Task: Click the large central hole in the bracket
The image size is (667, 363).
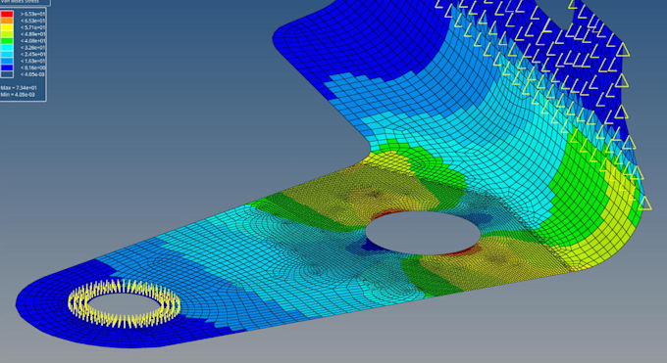Action: (x=423, y=233)
